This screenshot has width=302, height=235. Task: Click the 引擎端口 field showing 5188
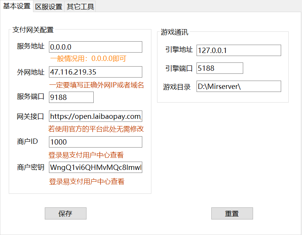[220, 68]
